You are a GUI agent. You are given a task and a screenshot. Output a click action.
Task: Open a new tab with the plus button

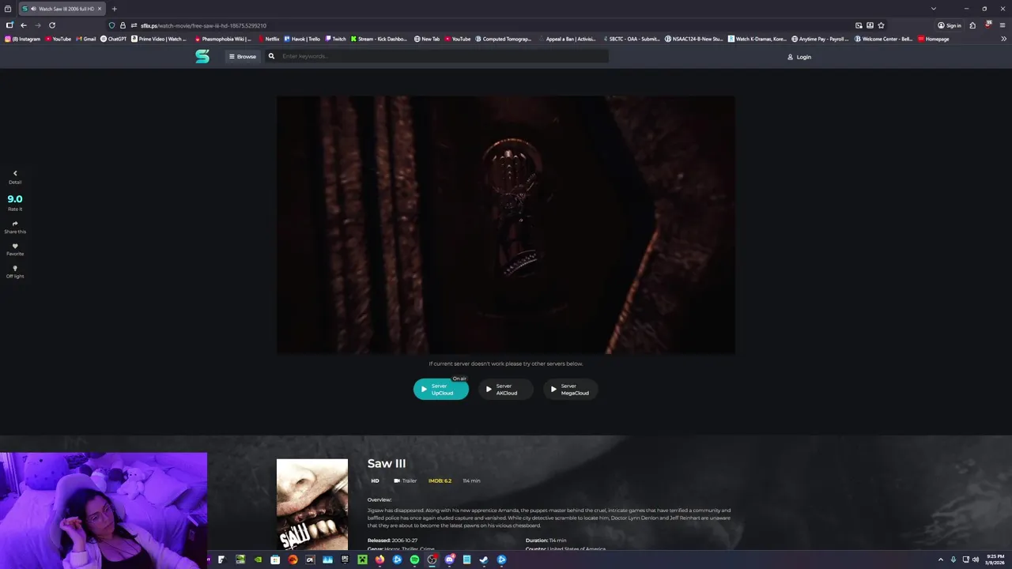coord(114,9)
